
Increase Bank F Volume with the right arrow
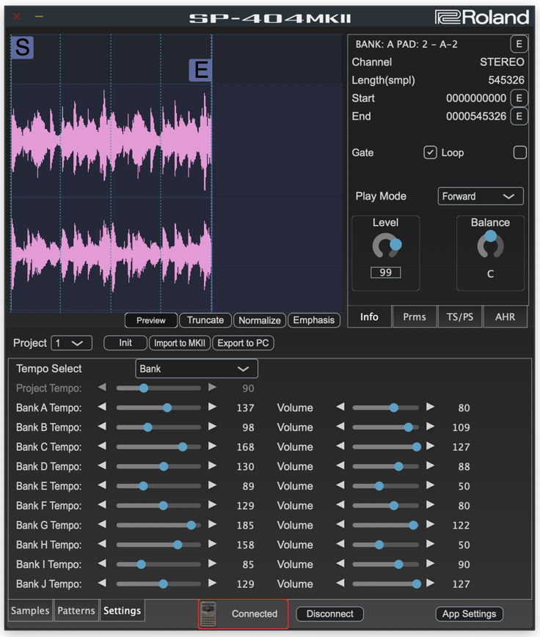[430, 505]
